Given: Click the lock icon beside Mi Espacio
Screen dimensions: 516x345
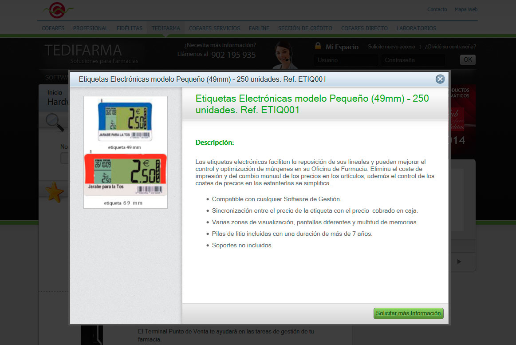Looking at the screenshot, I should coord(319,46).
